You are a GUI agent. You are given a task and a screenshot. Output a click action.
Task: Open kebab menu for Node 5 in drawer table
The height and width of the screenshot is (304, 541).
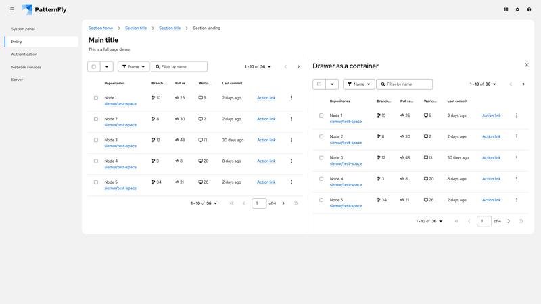517,200
